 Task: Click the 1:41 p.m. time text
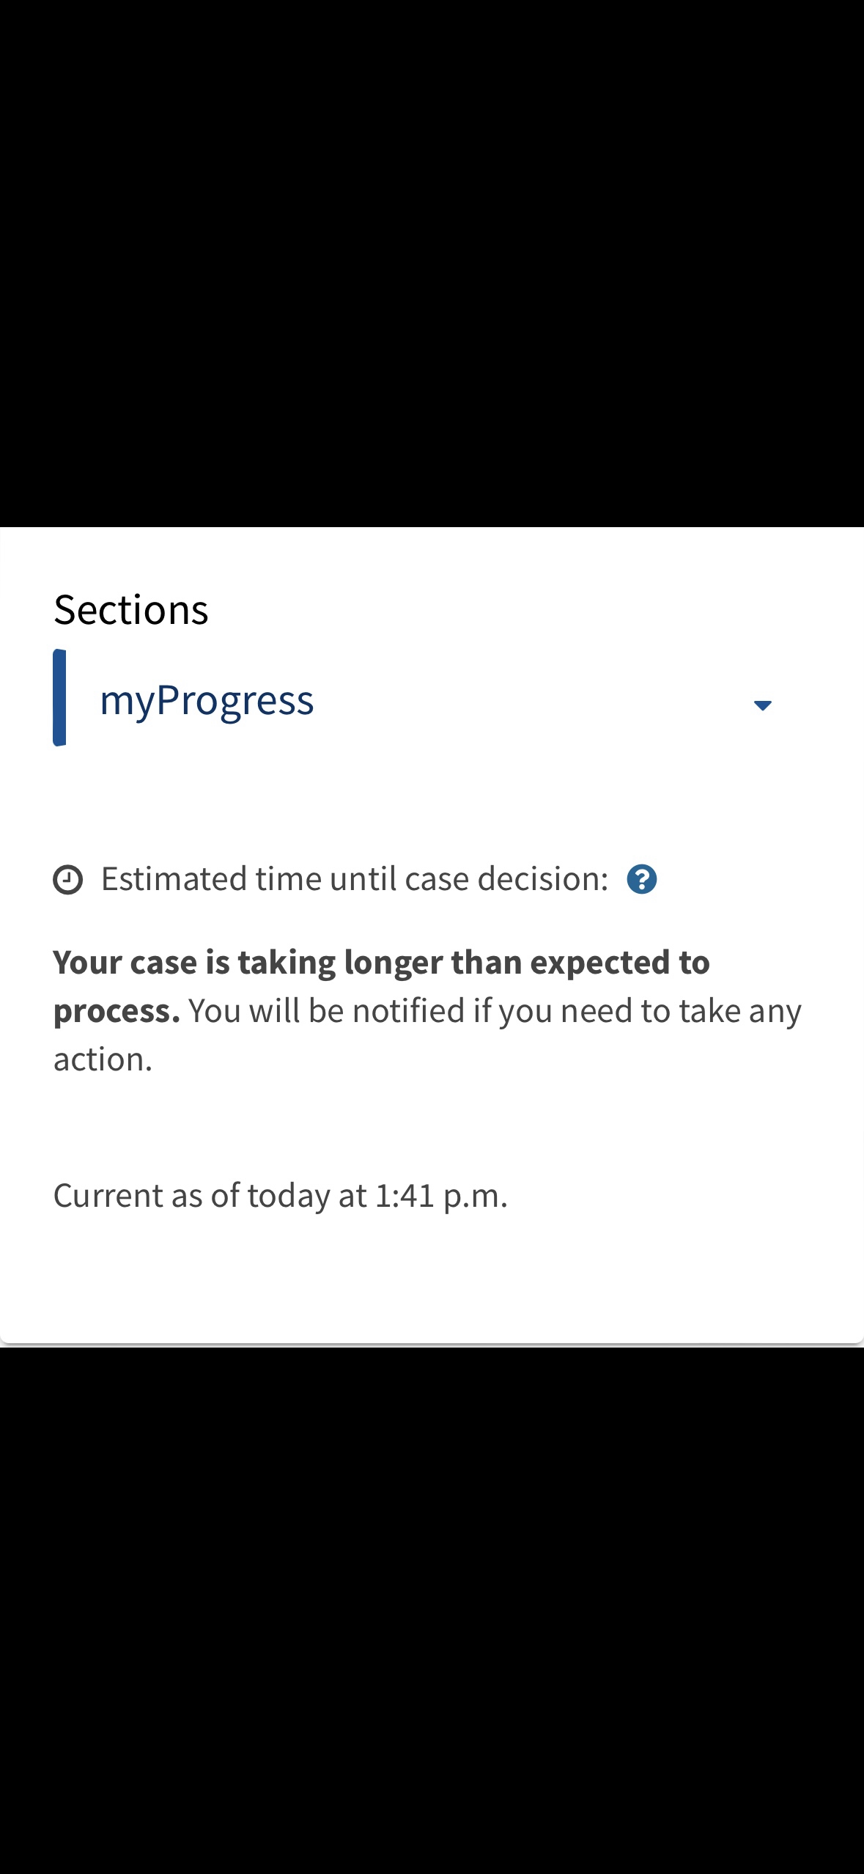pyautogui.click(x=441, y=1195)
